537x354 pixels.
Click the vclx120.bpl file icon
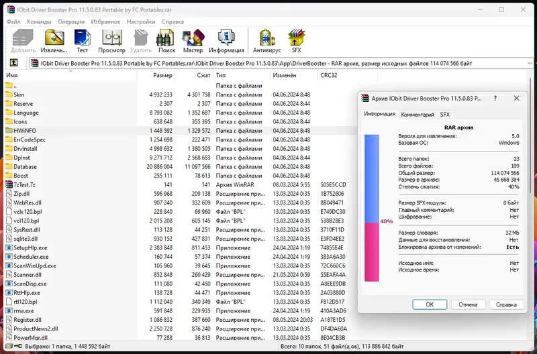pyautogui.click(x=9, y=212)
